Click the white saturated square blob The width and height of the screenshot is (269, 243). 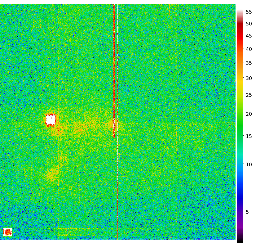click(51, 119)
